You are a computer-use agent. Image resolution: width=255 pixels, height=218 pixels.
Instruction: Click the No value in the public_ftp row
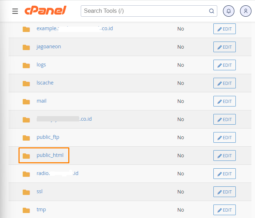(x=181, y=137)
